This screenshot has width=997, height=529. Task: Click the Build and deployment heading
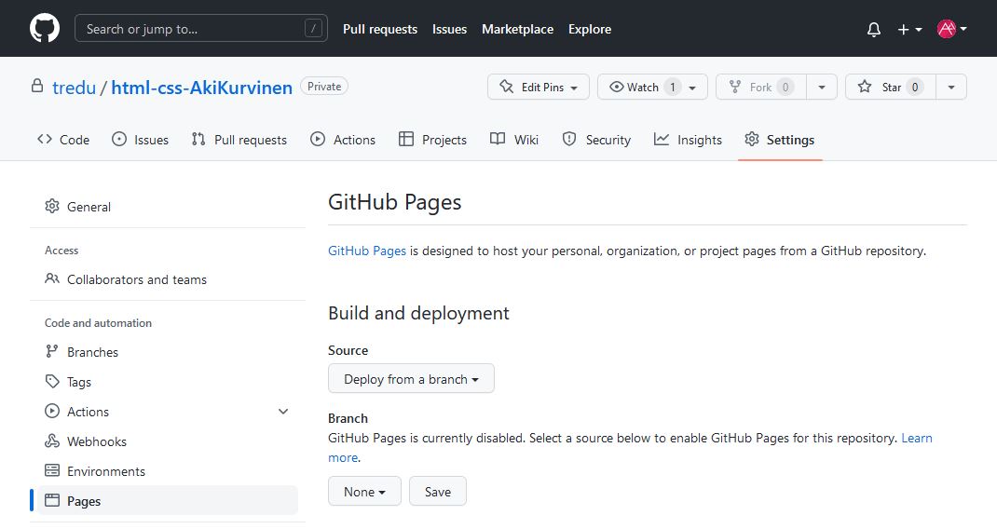pos(418,313)
